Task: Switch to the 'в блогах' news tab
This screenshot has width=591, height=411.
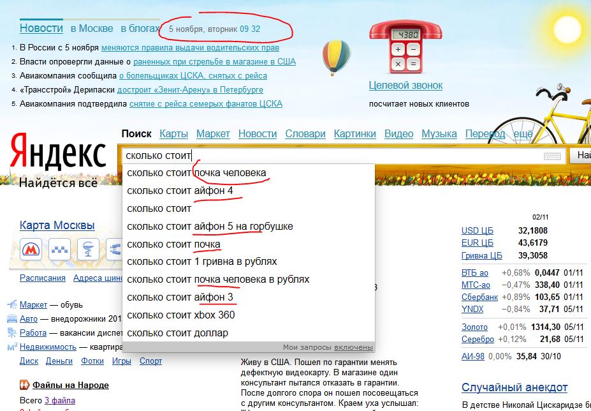Action: pyautogui.click(x=140, y=29)
